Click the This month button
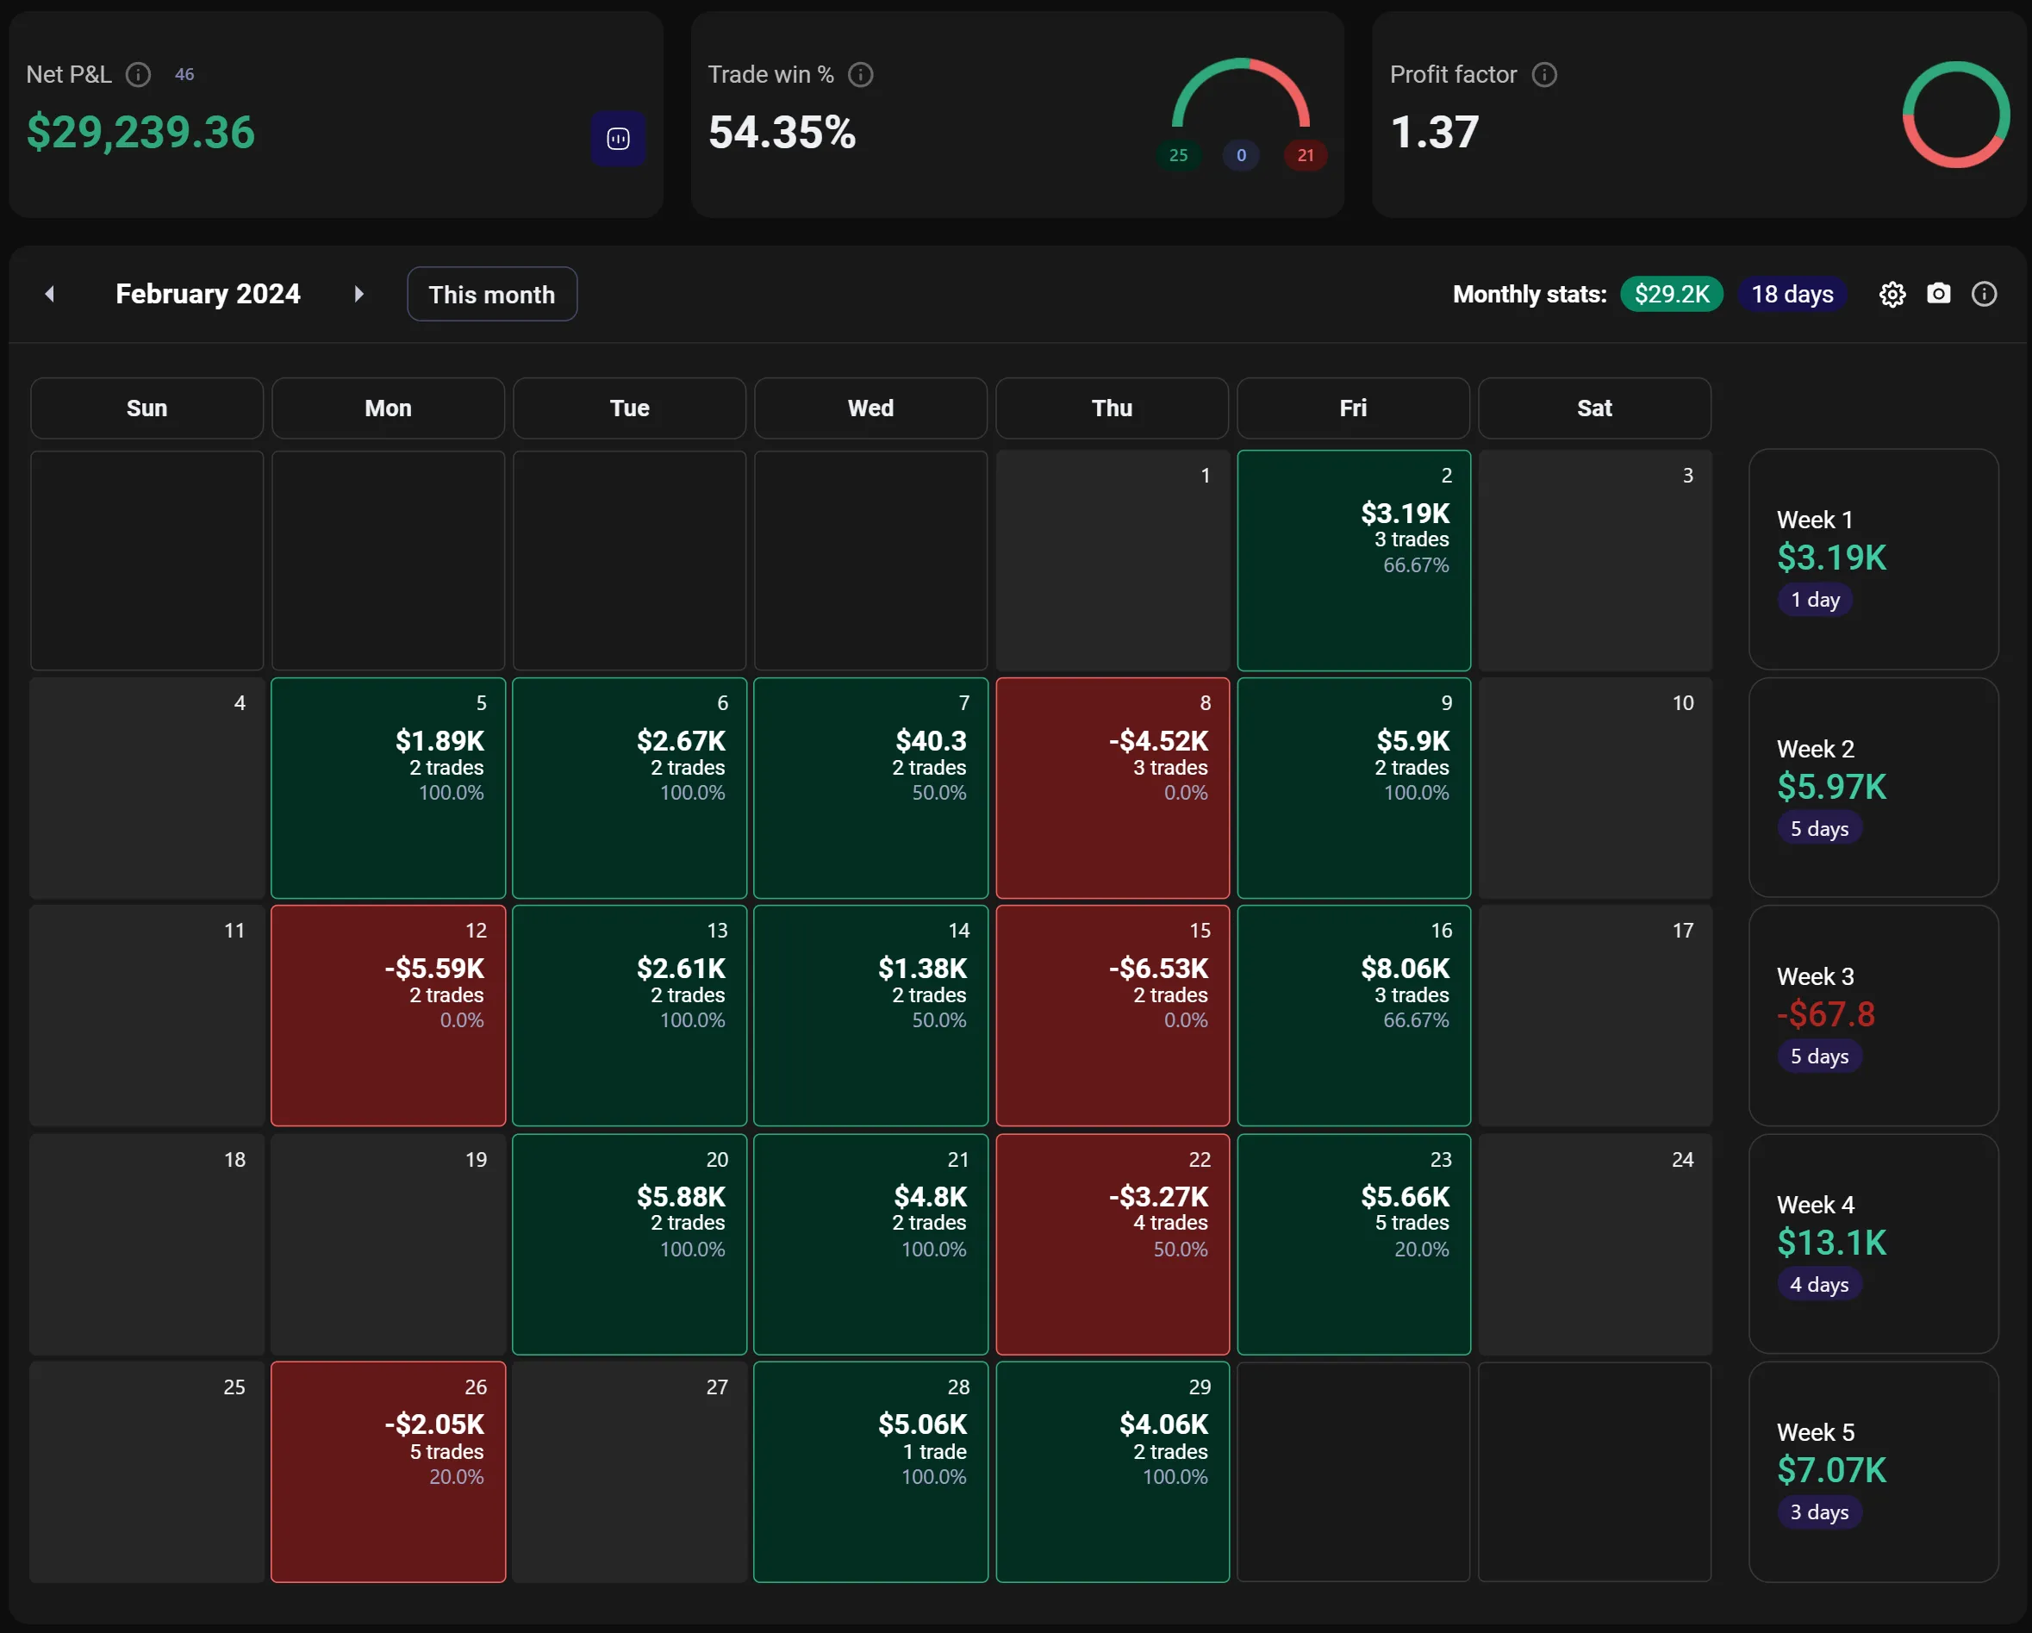Screen dimensions: 2032x1633 [491, 294]
